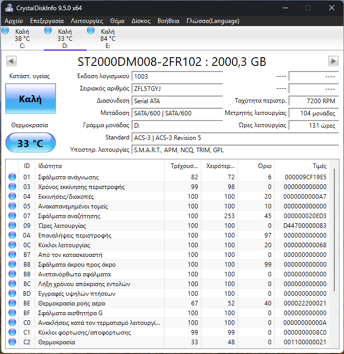The width and height of the screenshot is (344, 354).
Task: Click the serial number field ZFL57GYJ
Action: [x=177, y=88]
